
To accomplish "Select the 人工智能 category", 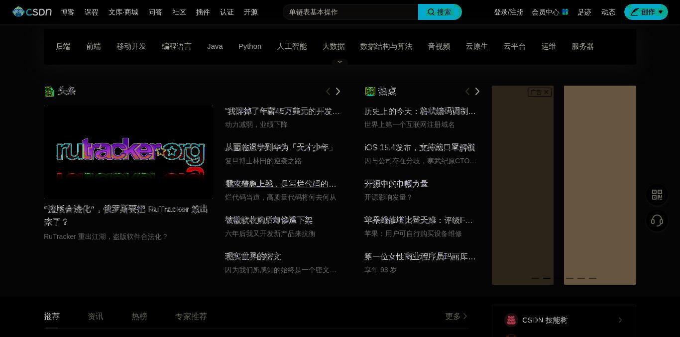I will point(292,46).
